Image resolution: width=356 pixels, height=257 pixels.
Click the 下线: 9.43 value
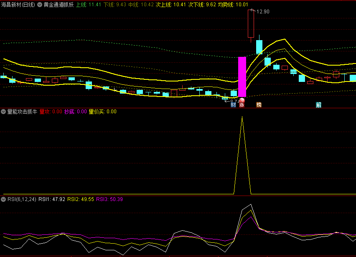coord(114,5)
